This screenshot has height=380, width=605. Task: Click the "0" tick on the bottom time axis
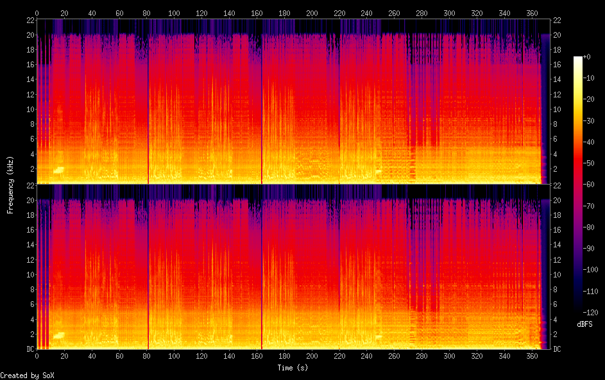37,356
